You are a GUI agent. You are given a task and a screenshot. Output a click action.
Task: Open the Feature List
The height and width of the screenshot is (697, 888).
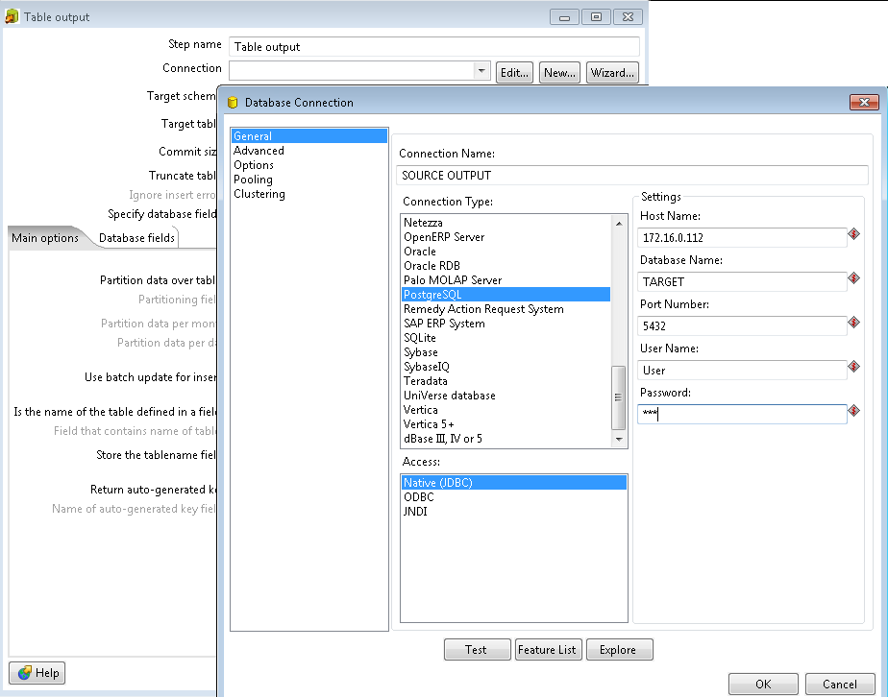(548, 649)
